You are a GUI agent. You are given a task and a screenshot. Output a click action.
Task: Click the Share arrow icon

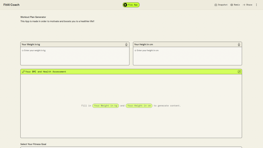pyautogui.click(x=244, y=5)
